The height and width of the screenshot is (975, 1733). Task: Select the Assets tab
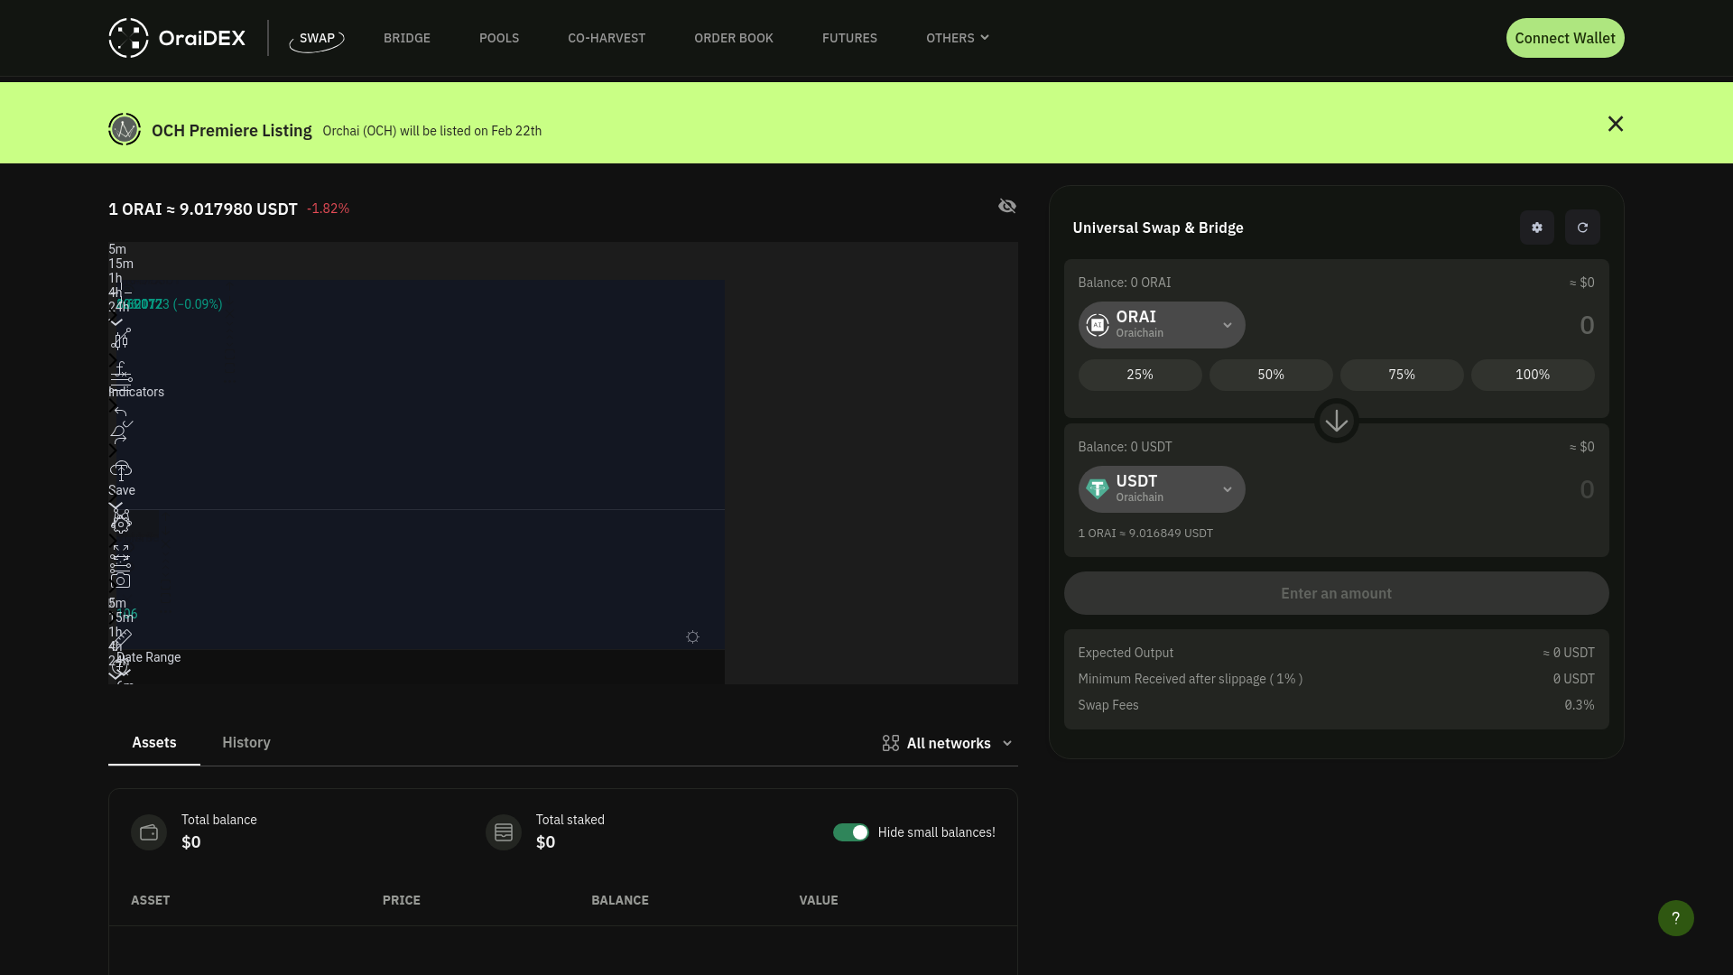[x=154, y=742]
